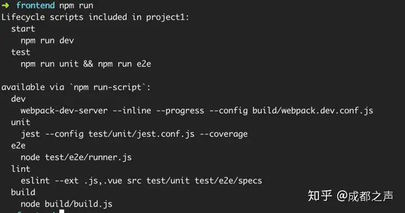Click the green prompt arrow icon
405x213 pixels.
point(5,5)
